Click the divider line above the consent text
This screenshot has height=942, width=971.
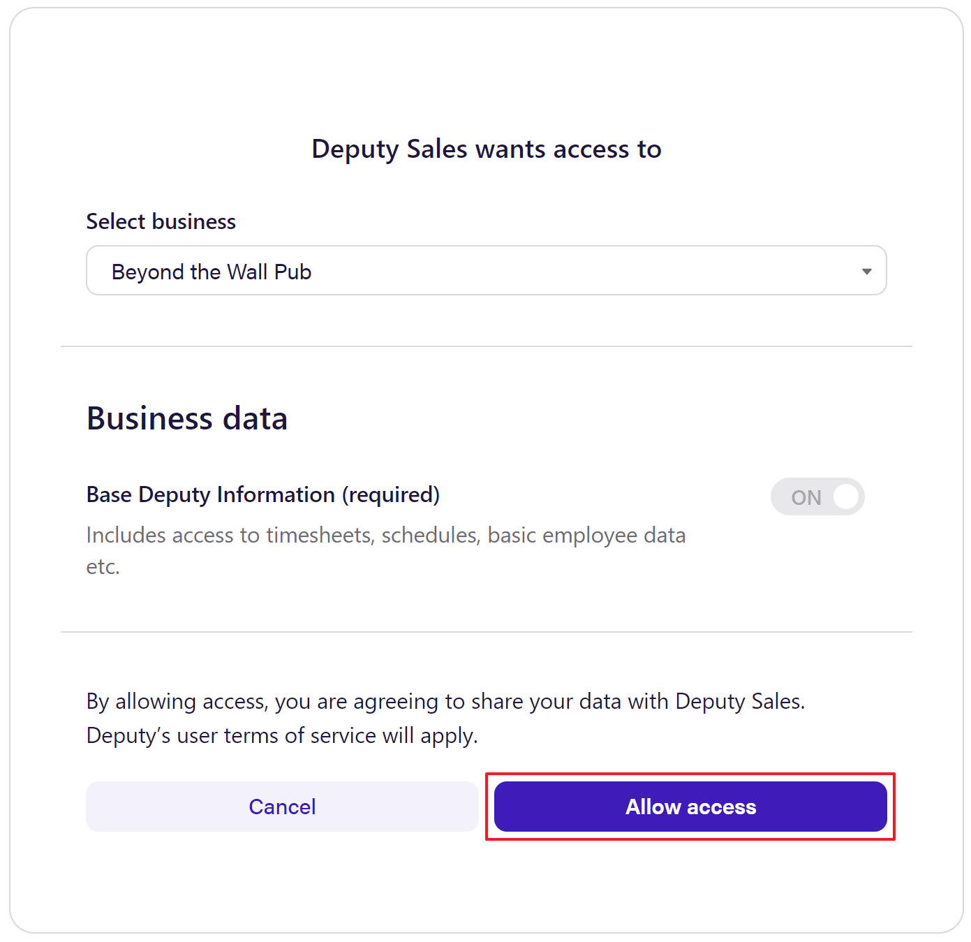(486, 632)
